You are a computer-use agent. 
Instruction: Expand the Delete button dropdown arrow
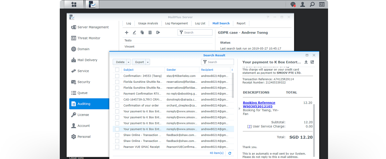[128, 62]
